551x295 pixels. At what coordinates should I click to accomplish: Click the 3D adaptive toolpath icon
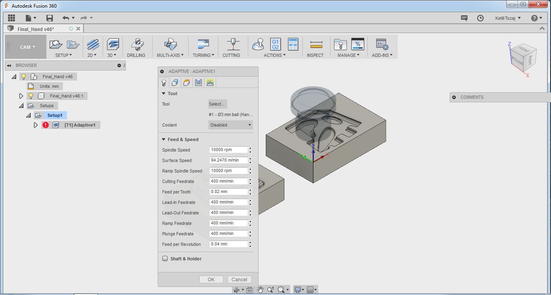click(113, 44)
